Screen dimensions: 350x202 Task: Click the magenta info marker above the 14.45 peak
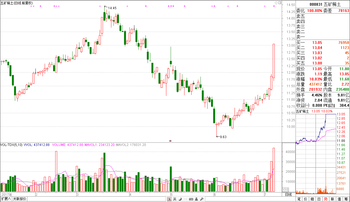click(100, 6)
